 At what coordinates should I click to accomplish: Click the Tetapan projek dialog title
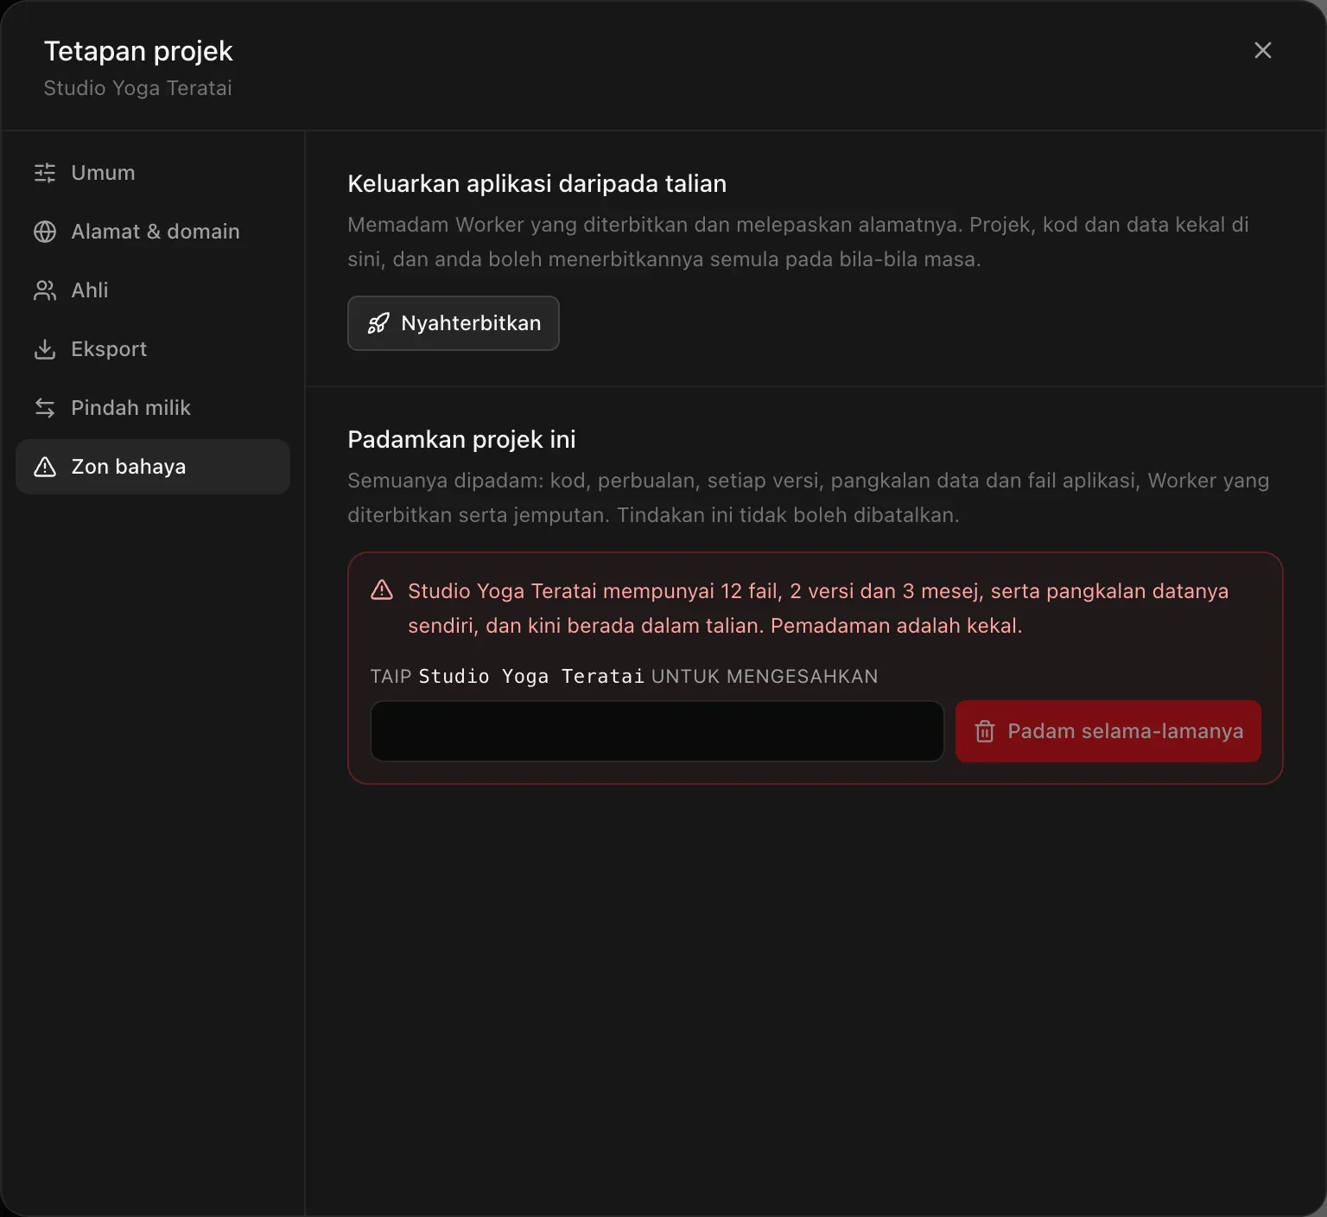pos(138,51)
